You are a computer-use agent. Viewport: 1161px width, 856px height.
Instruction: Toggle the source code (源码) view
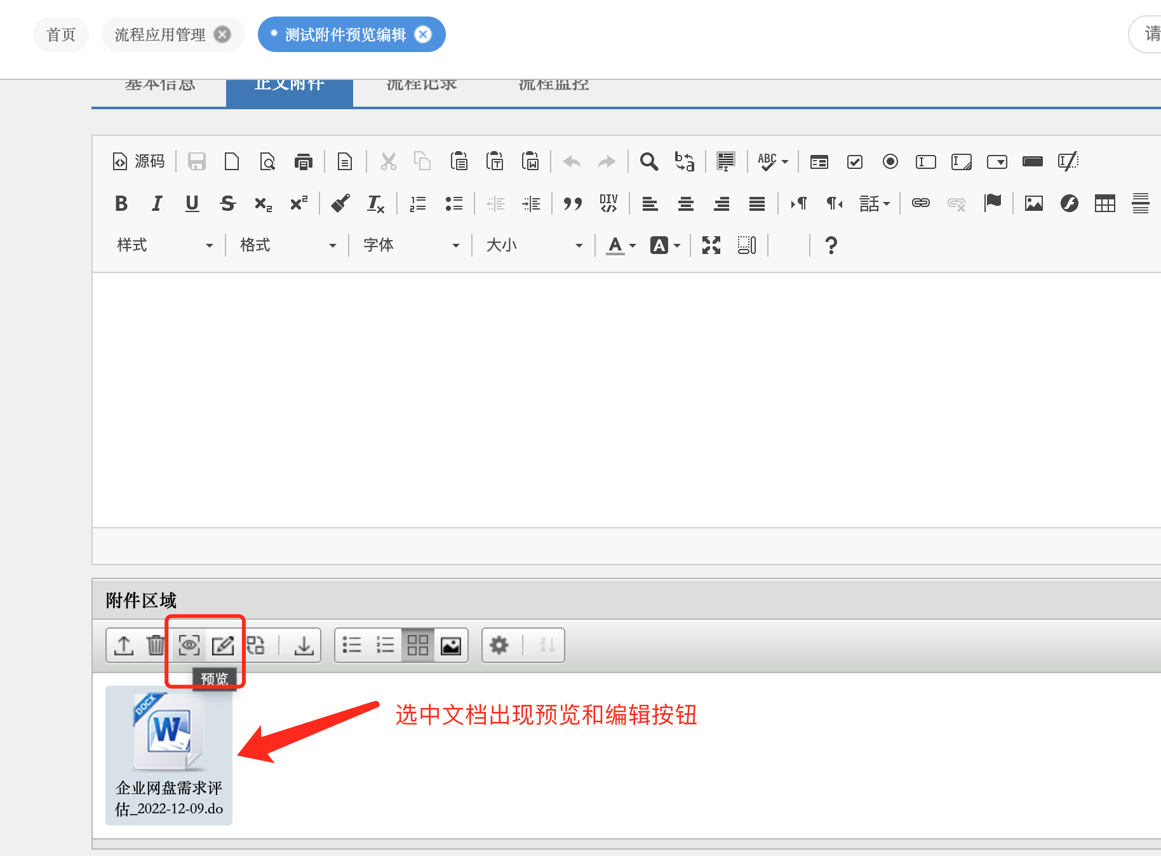138,161
